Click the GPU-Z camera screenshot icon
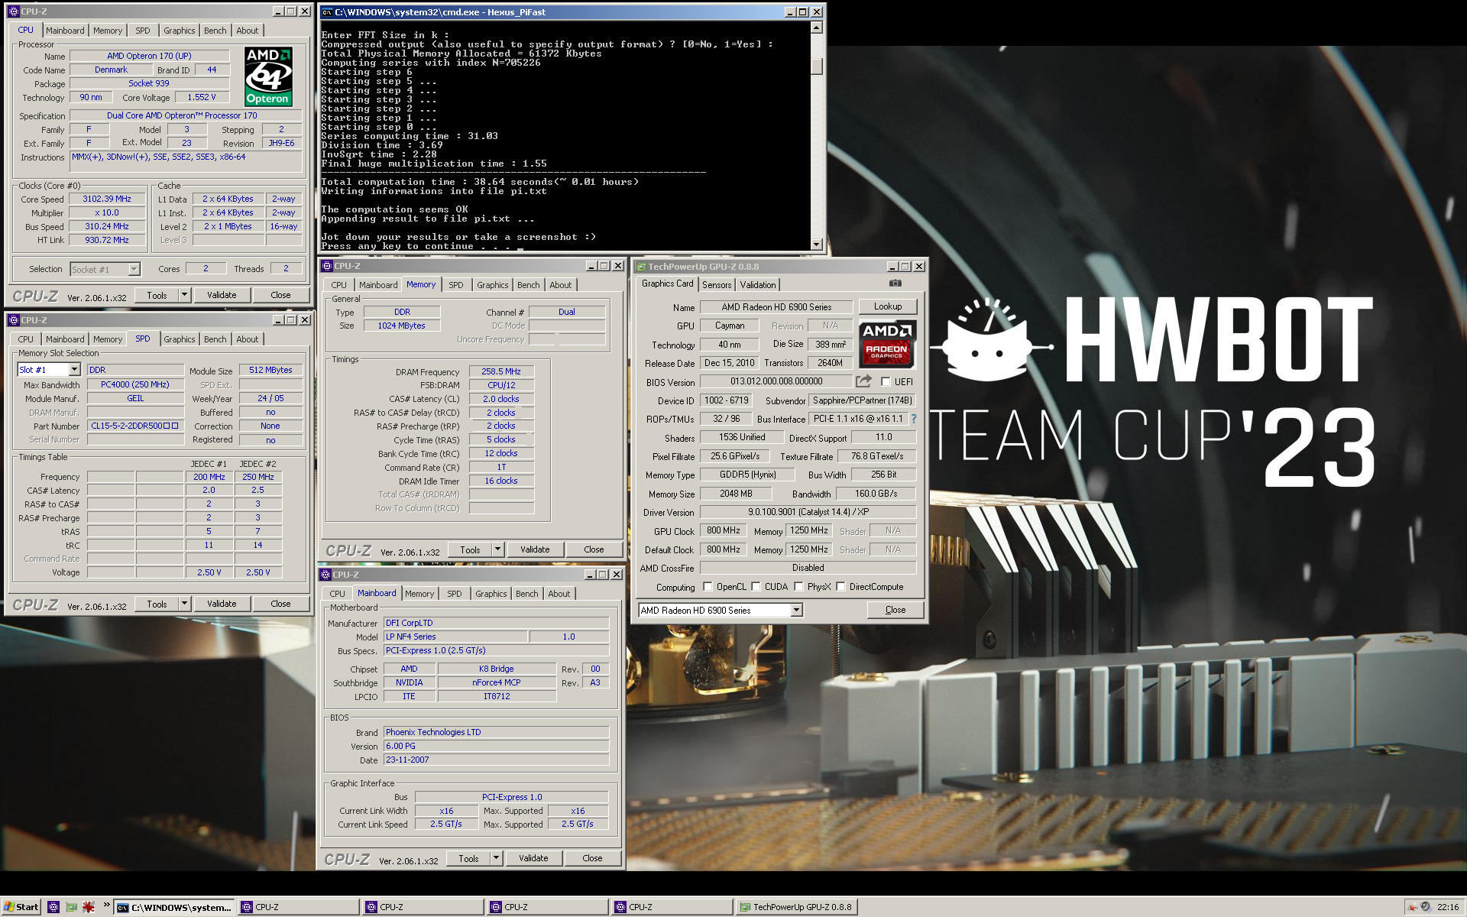 (895, 284)
